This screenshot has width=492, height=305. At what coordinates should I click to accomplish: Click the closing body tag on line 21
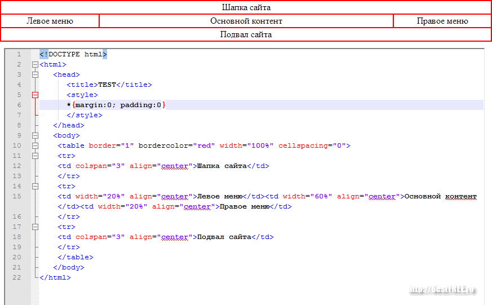[x=69, y=267]
